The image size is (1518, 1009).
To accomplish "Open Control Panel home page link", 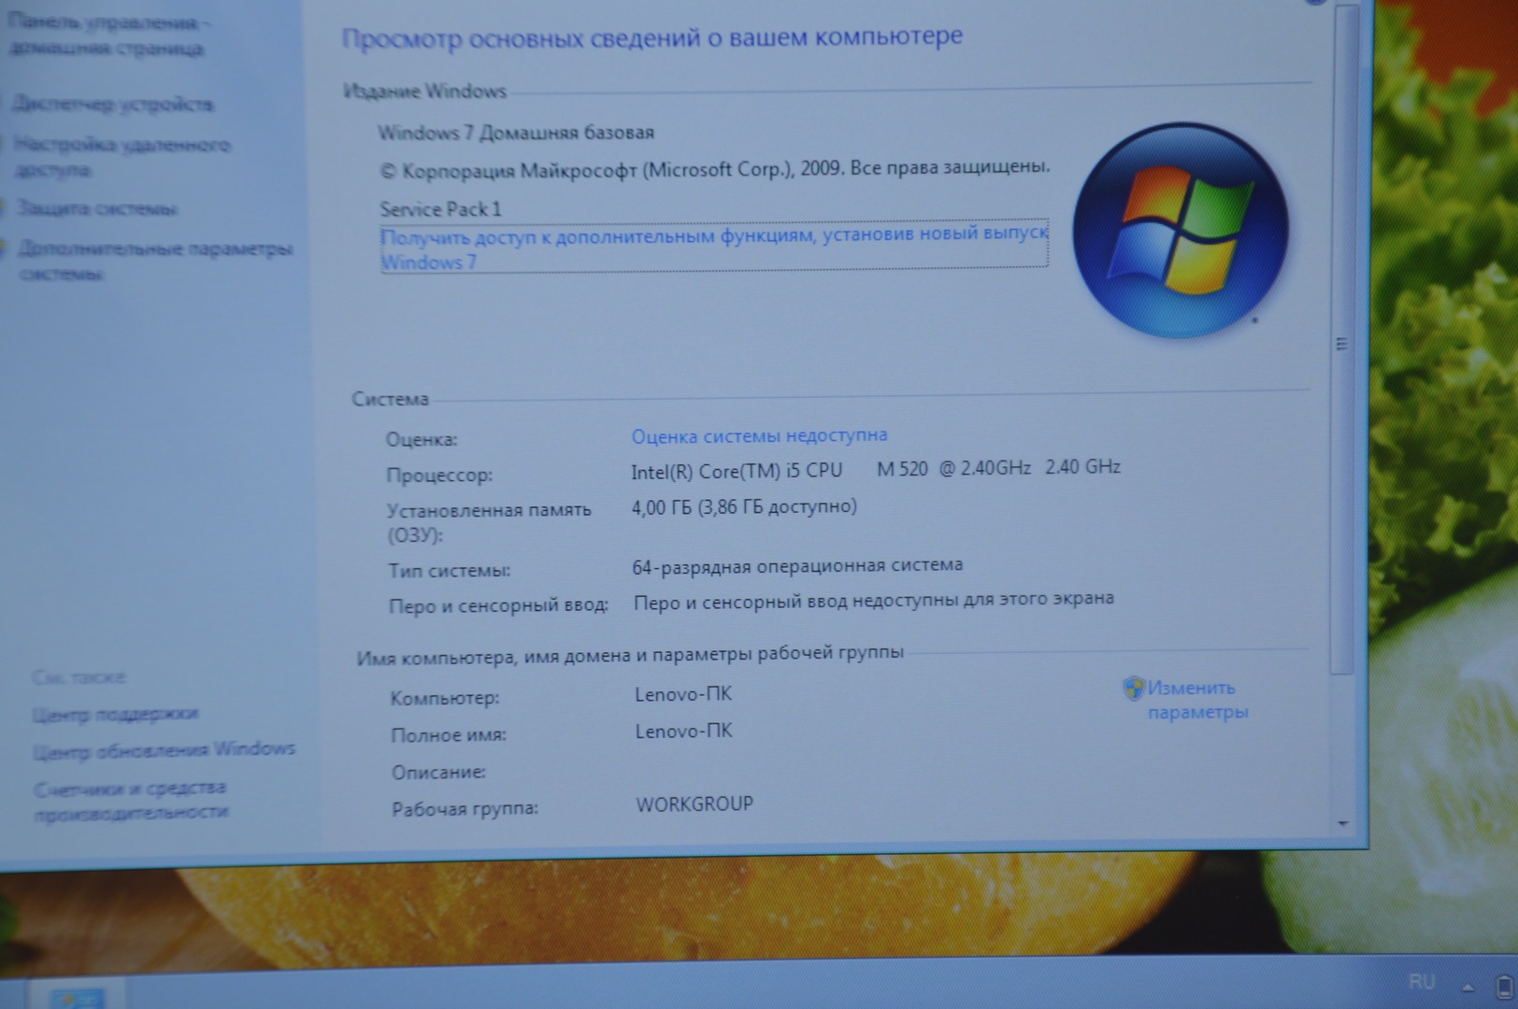I will (107, 35).
